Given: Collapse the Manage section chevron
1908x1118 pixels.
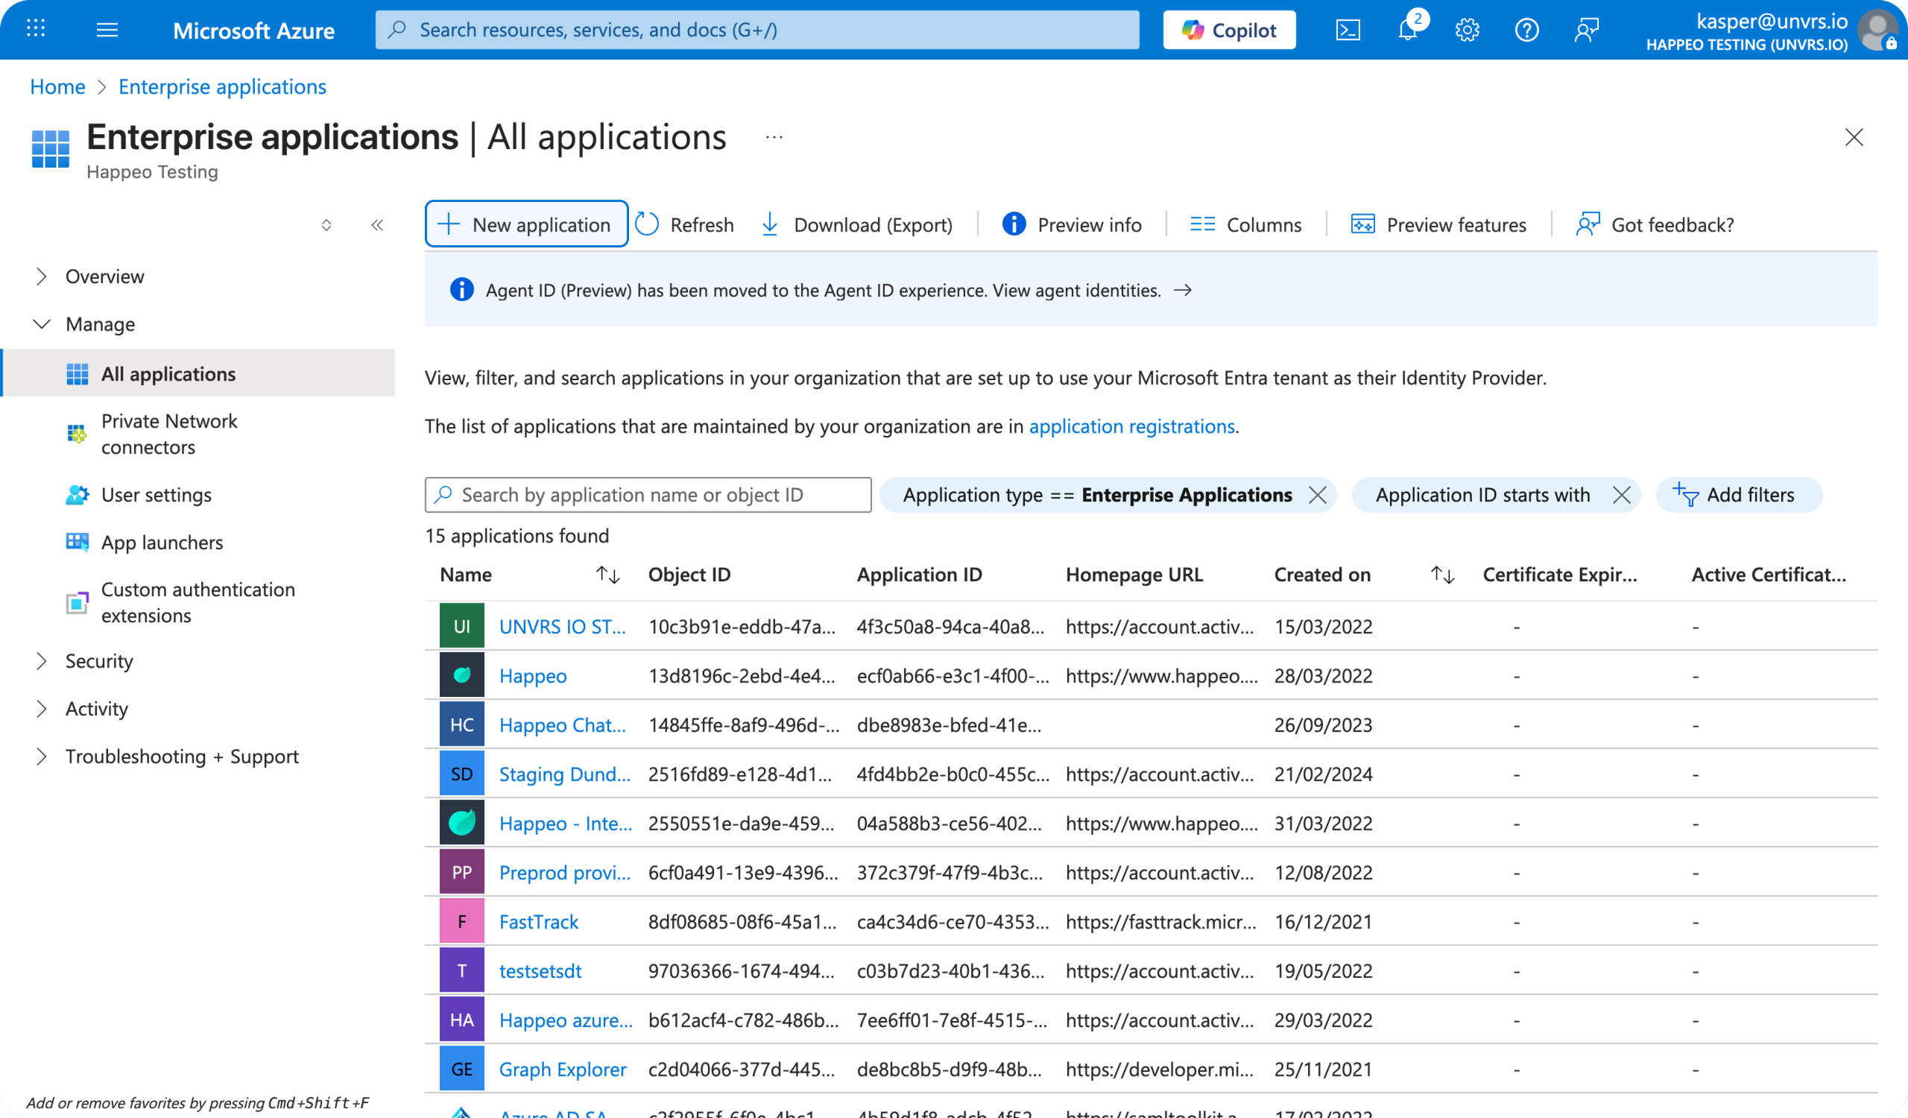Looking at the screenshot, I should [x=42, y=324].
